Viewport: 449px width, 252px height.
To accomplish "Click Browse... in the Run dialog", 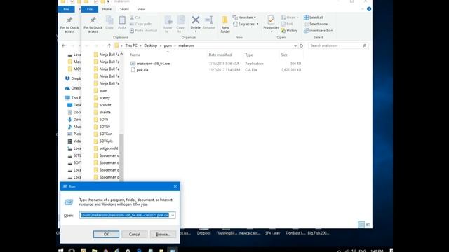I will tap(163, 234).
